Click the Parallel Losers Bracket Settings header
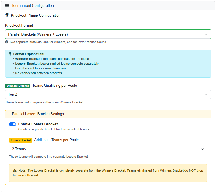The width and height of the screenshot is (216, 193). click(x=38, y=114)
